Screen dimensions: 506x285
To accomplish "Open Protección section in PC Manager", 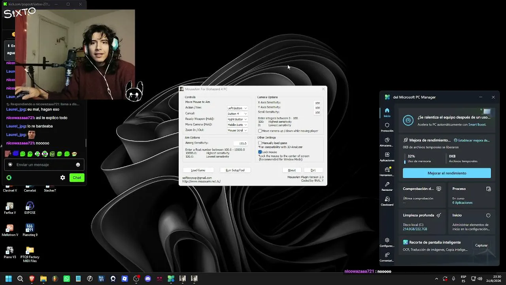I will coord(387,127).
